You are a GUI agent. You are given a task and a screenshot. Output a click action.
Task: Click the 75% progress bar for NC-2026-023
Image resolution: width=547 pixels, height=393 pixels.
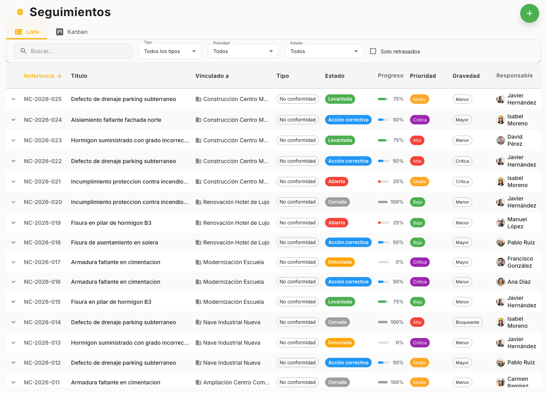(x=383, y=140)
